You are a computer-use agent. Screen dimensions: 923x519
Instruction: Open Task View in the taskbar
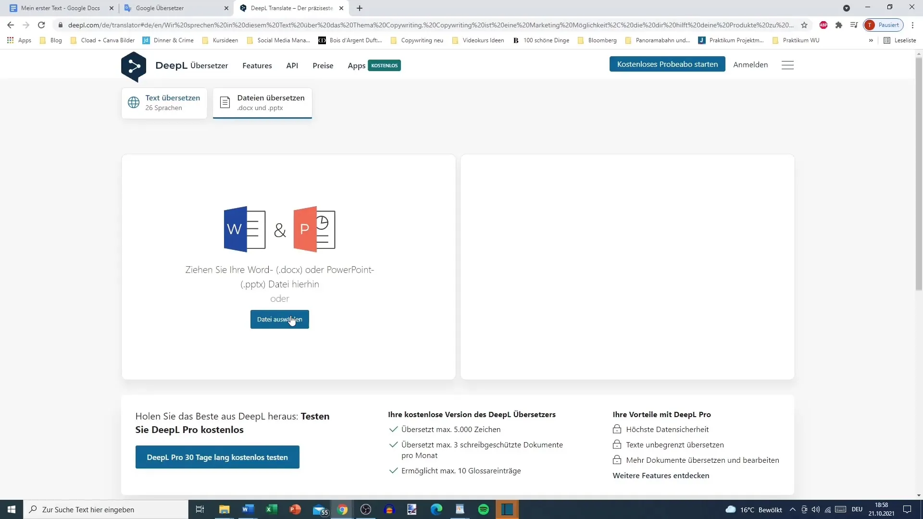[x=200, y=509]
